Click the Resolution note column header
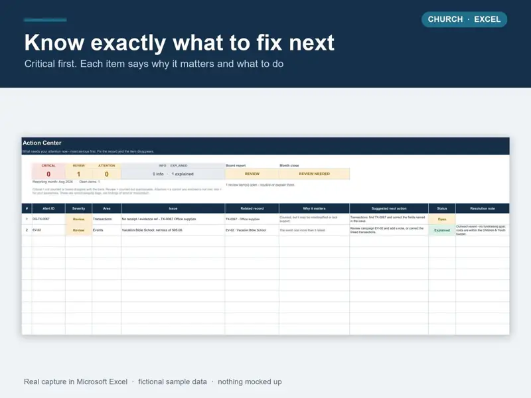 (x=483, y=208)
